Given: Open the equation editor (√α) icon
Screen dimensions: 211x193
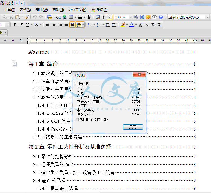Looking at the screenshot, I should 59,17.
